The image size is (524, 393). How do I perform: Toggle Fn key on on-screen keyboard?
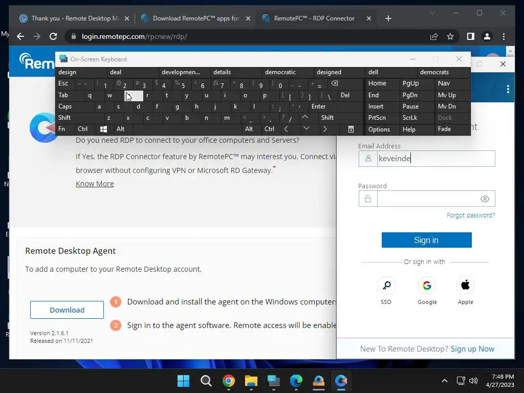click(65, 129)
